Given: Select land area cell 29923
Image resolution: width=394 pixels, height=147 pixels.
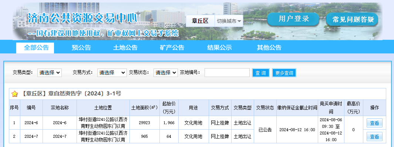Looking at the screenshot, I should coord(144,123).
